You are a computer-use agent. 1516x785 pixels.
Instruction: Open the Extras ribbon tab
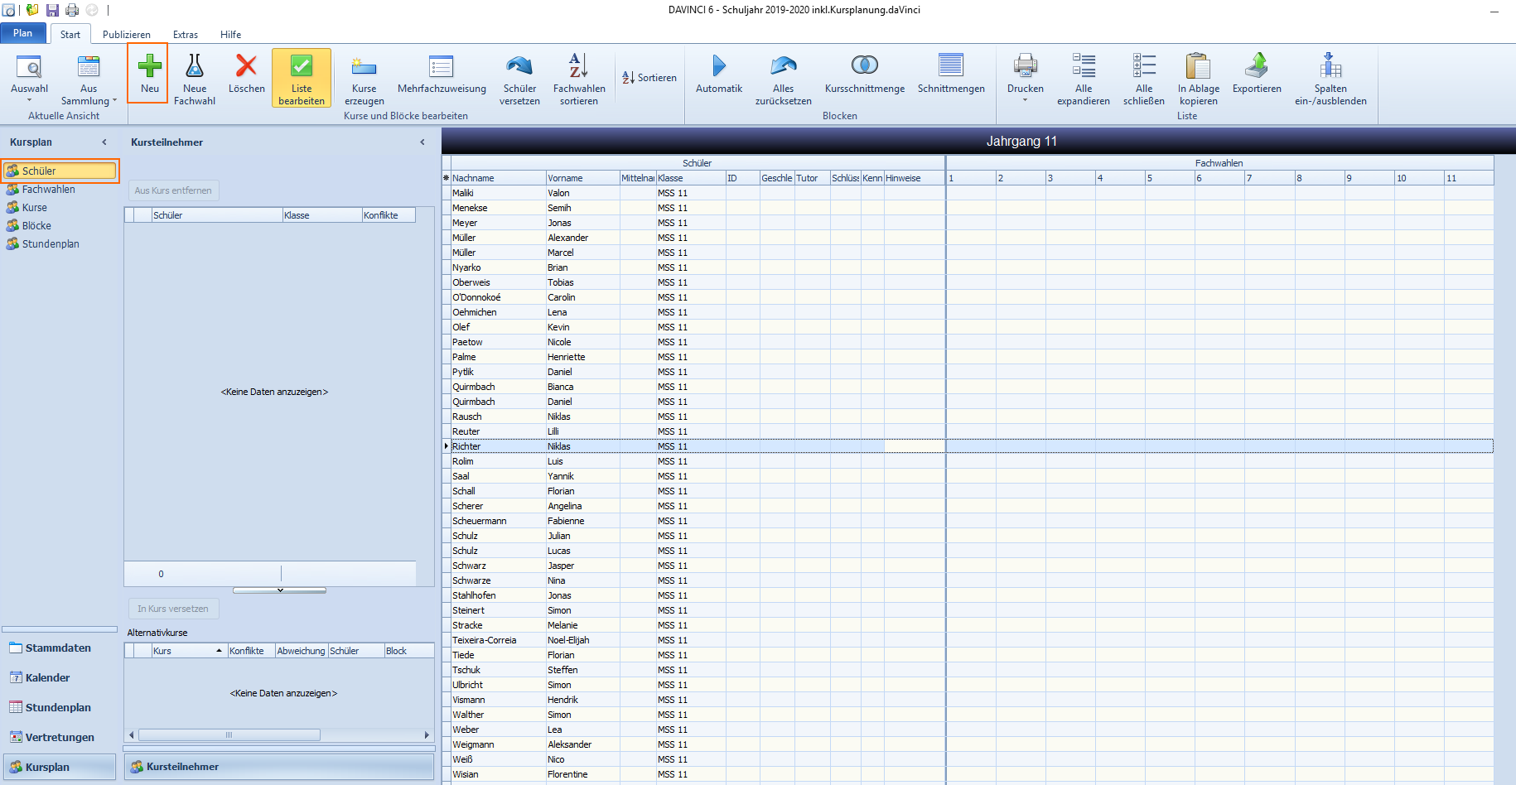pyautogui.click(x=186, y=35)
